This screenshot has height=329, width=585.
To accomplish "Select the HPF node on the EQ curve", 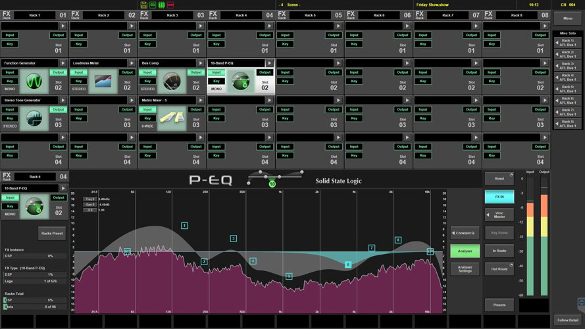I will tap(127, 251).
